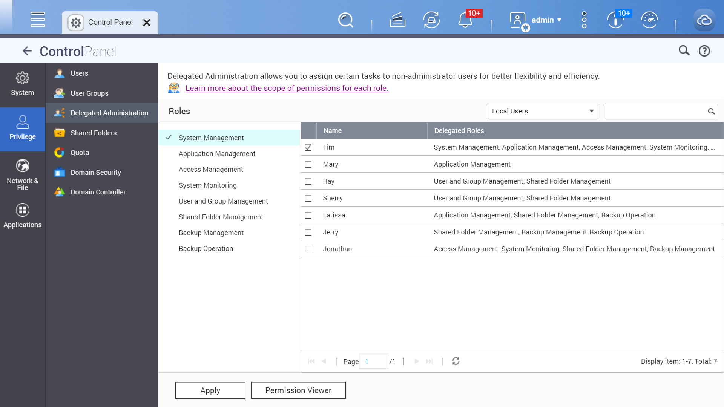724x407 pixels.
Task: Open Permission Viewer tool
Action: pos(298,390)
